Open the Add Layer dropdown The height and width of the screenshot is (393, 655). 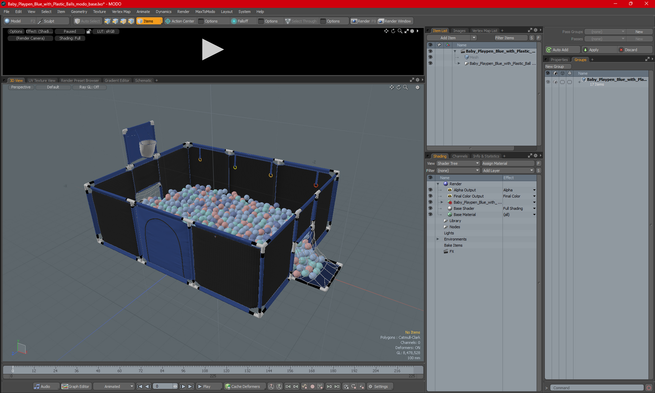pos(508,171)
